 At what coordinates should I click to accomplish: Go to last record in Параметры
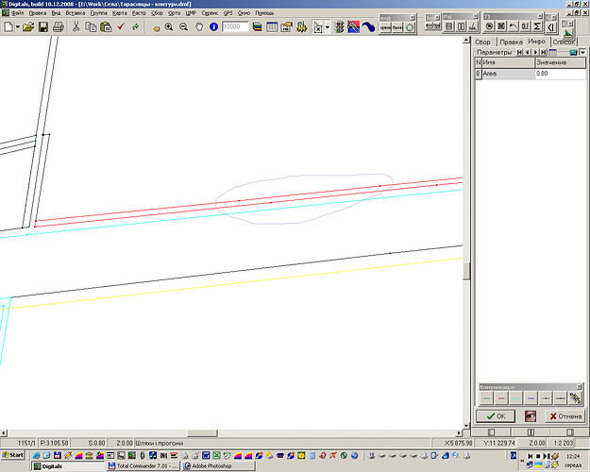click(x=544, y=52)
